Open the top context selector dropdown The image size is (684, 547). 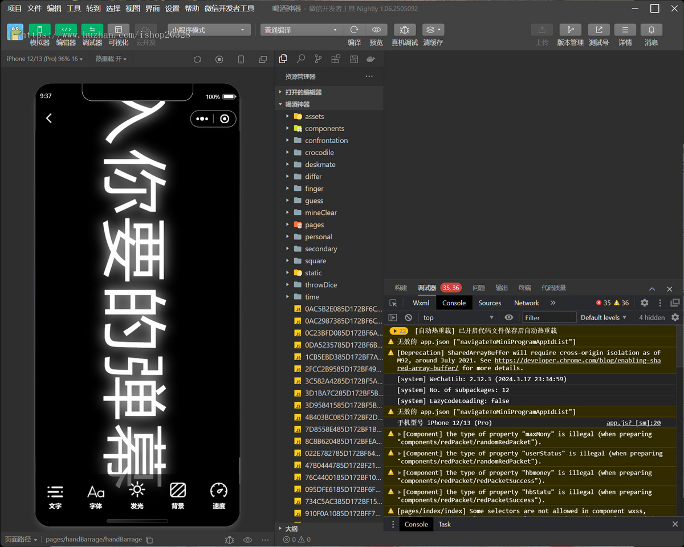458,317
